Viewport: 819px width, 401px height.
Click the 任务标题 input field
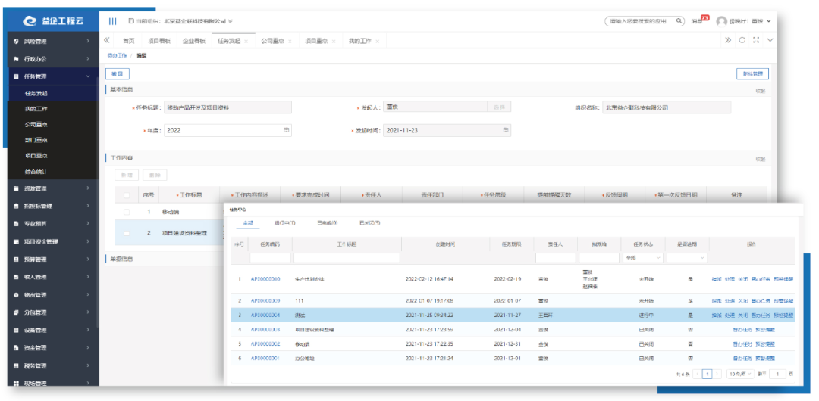(x=227, y=108)
